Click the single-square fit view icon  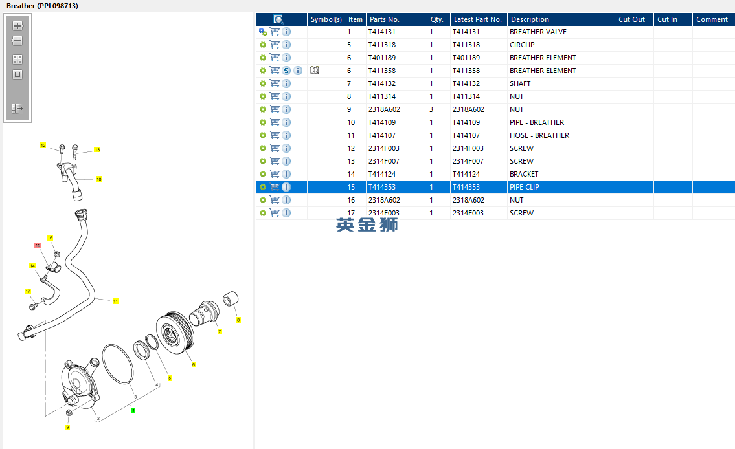[x=17, y=74]
